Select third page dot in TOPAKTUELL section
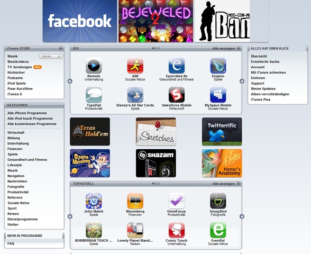Screen dimensions: 311x254 (159, 184)
